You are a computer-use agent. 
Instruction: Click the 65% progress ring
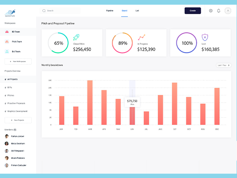click(x=58, y=43)
